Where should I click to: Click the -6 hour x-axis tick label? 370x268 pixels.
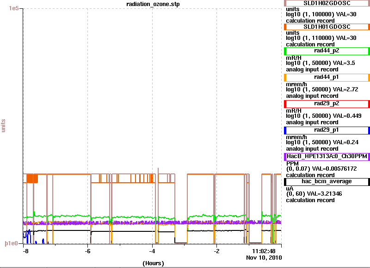(x=87, y=251)
